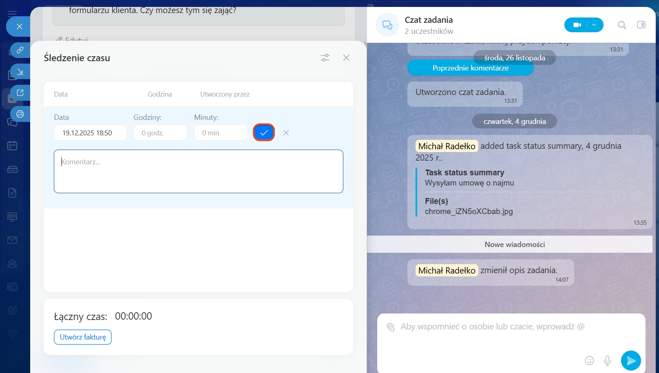Image resolution: width=659 pixels, height=373 pixels.
Task: Open emoji picker in chat
Action: coord(589,360)
